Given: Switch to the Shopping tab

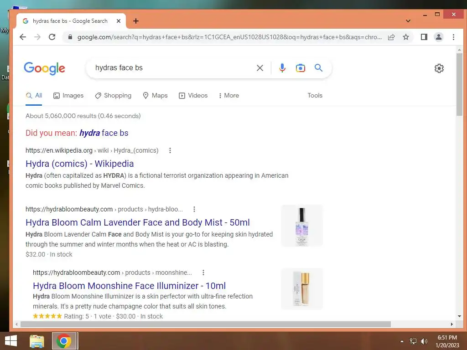Looking at the screenshot, I should tap(113, 96).
